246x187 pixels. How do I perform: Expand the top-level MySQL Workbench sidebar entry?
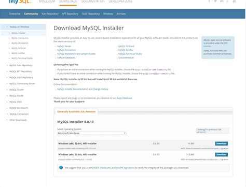[x=19, y=108]
